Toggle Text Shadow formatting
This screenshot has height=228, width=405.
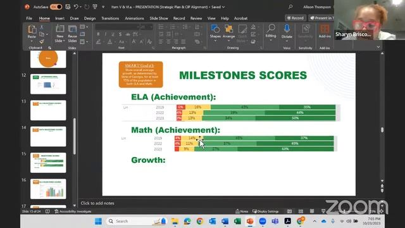[x=120, y=34]
